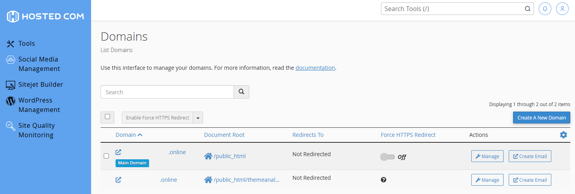
Task: Click the WordPress Management logo icon
Action: [x=11, y=101]
